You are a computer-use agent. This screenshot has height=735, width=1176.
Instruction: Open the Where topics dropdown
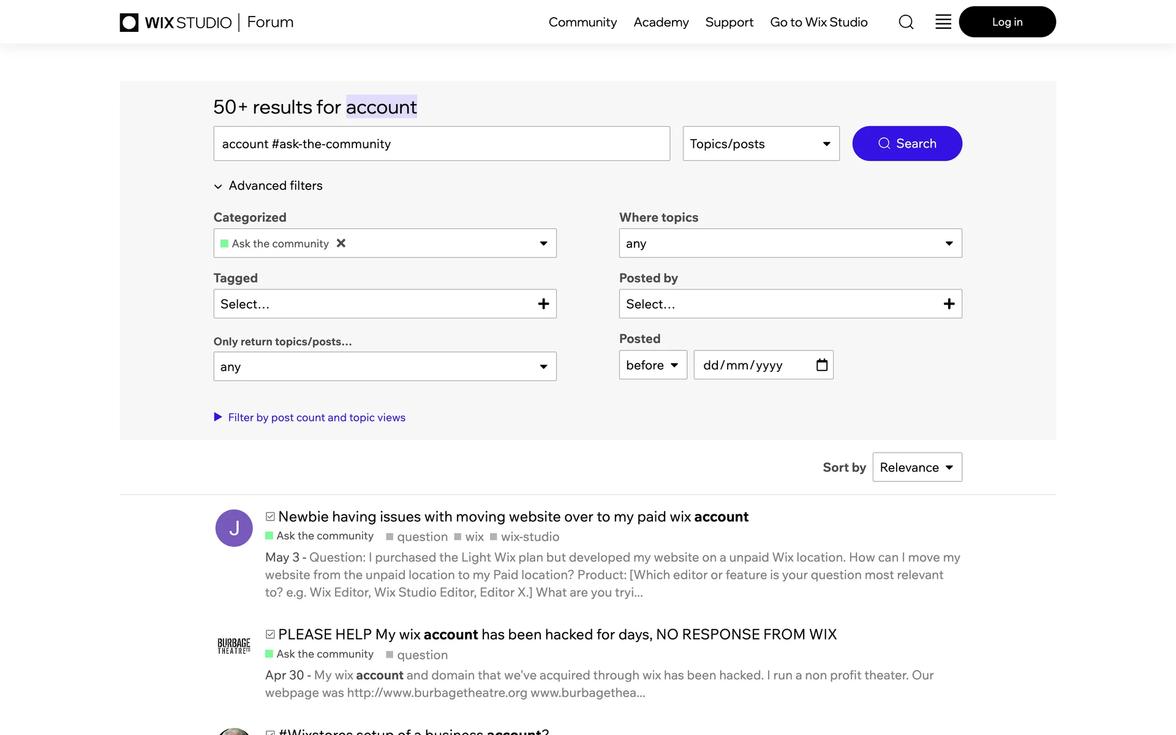(x=790, y=243)
